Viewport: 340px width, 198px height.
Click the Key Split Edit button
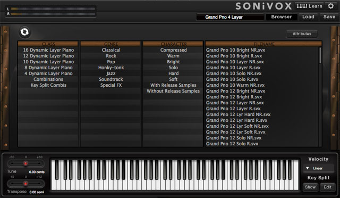click(x=327, y=187)
